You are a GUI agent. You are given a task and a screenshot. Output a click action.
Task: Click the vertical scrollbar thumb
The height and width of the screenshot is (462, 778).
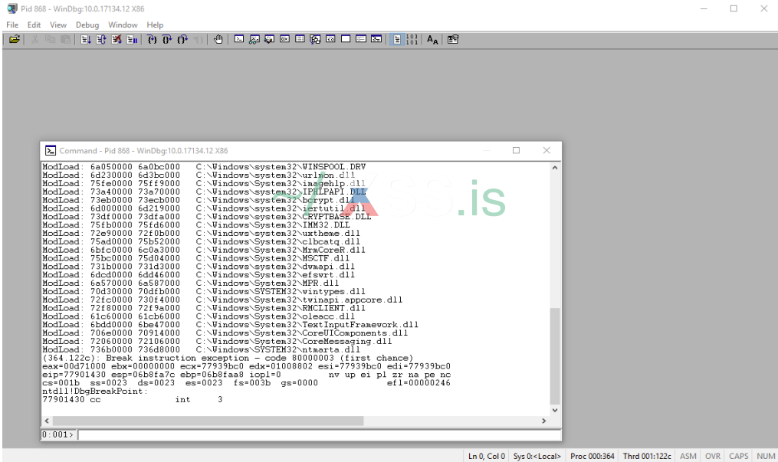pos(555,356)
